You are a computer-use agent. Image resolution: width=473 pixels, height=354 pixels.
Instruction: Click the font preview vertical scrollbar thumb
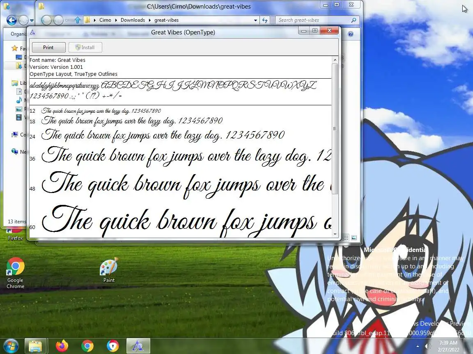click(335, 129)
